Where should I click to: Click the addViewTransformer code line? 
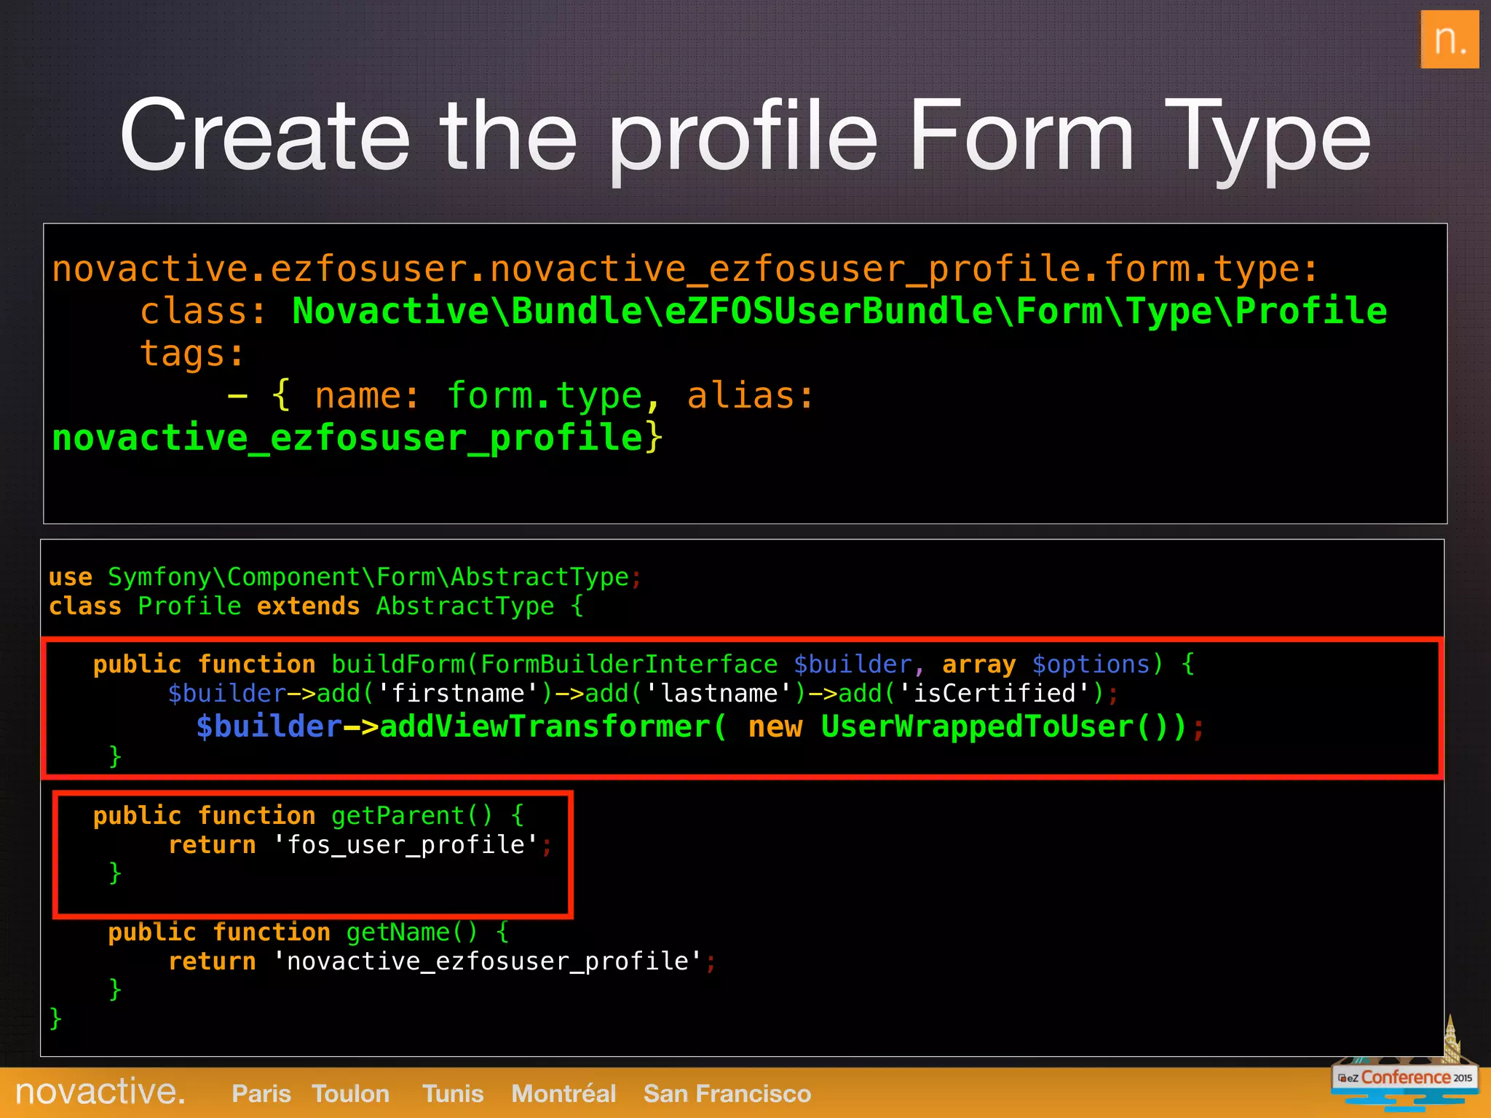pyautogui.click(x=699, y=726)
